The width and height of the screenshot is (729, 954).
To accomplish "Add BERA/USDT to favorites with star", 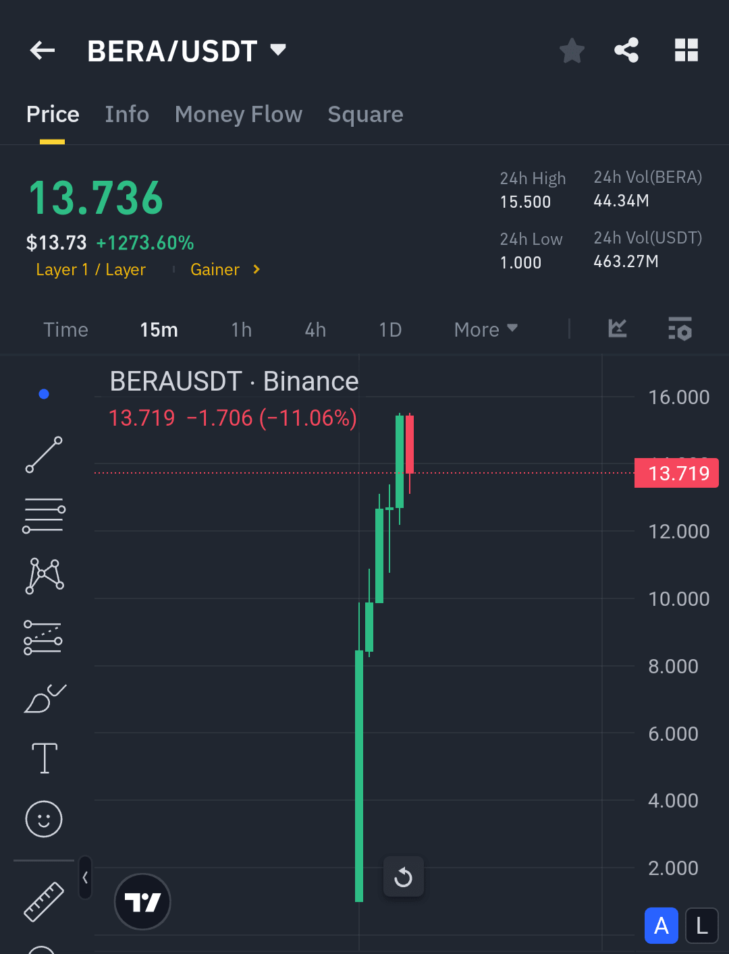I will point(572,51).
